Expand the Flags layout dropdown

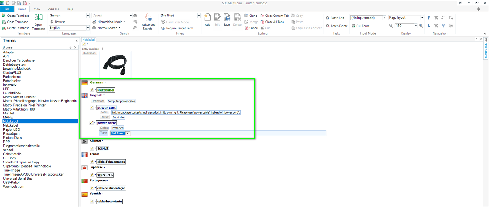tap(422, 18)
